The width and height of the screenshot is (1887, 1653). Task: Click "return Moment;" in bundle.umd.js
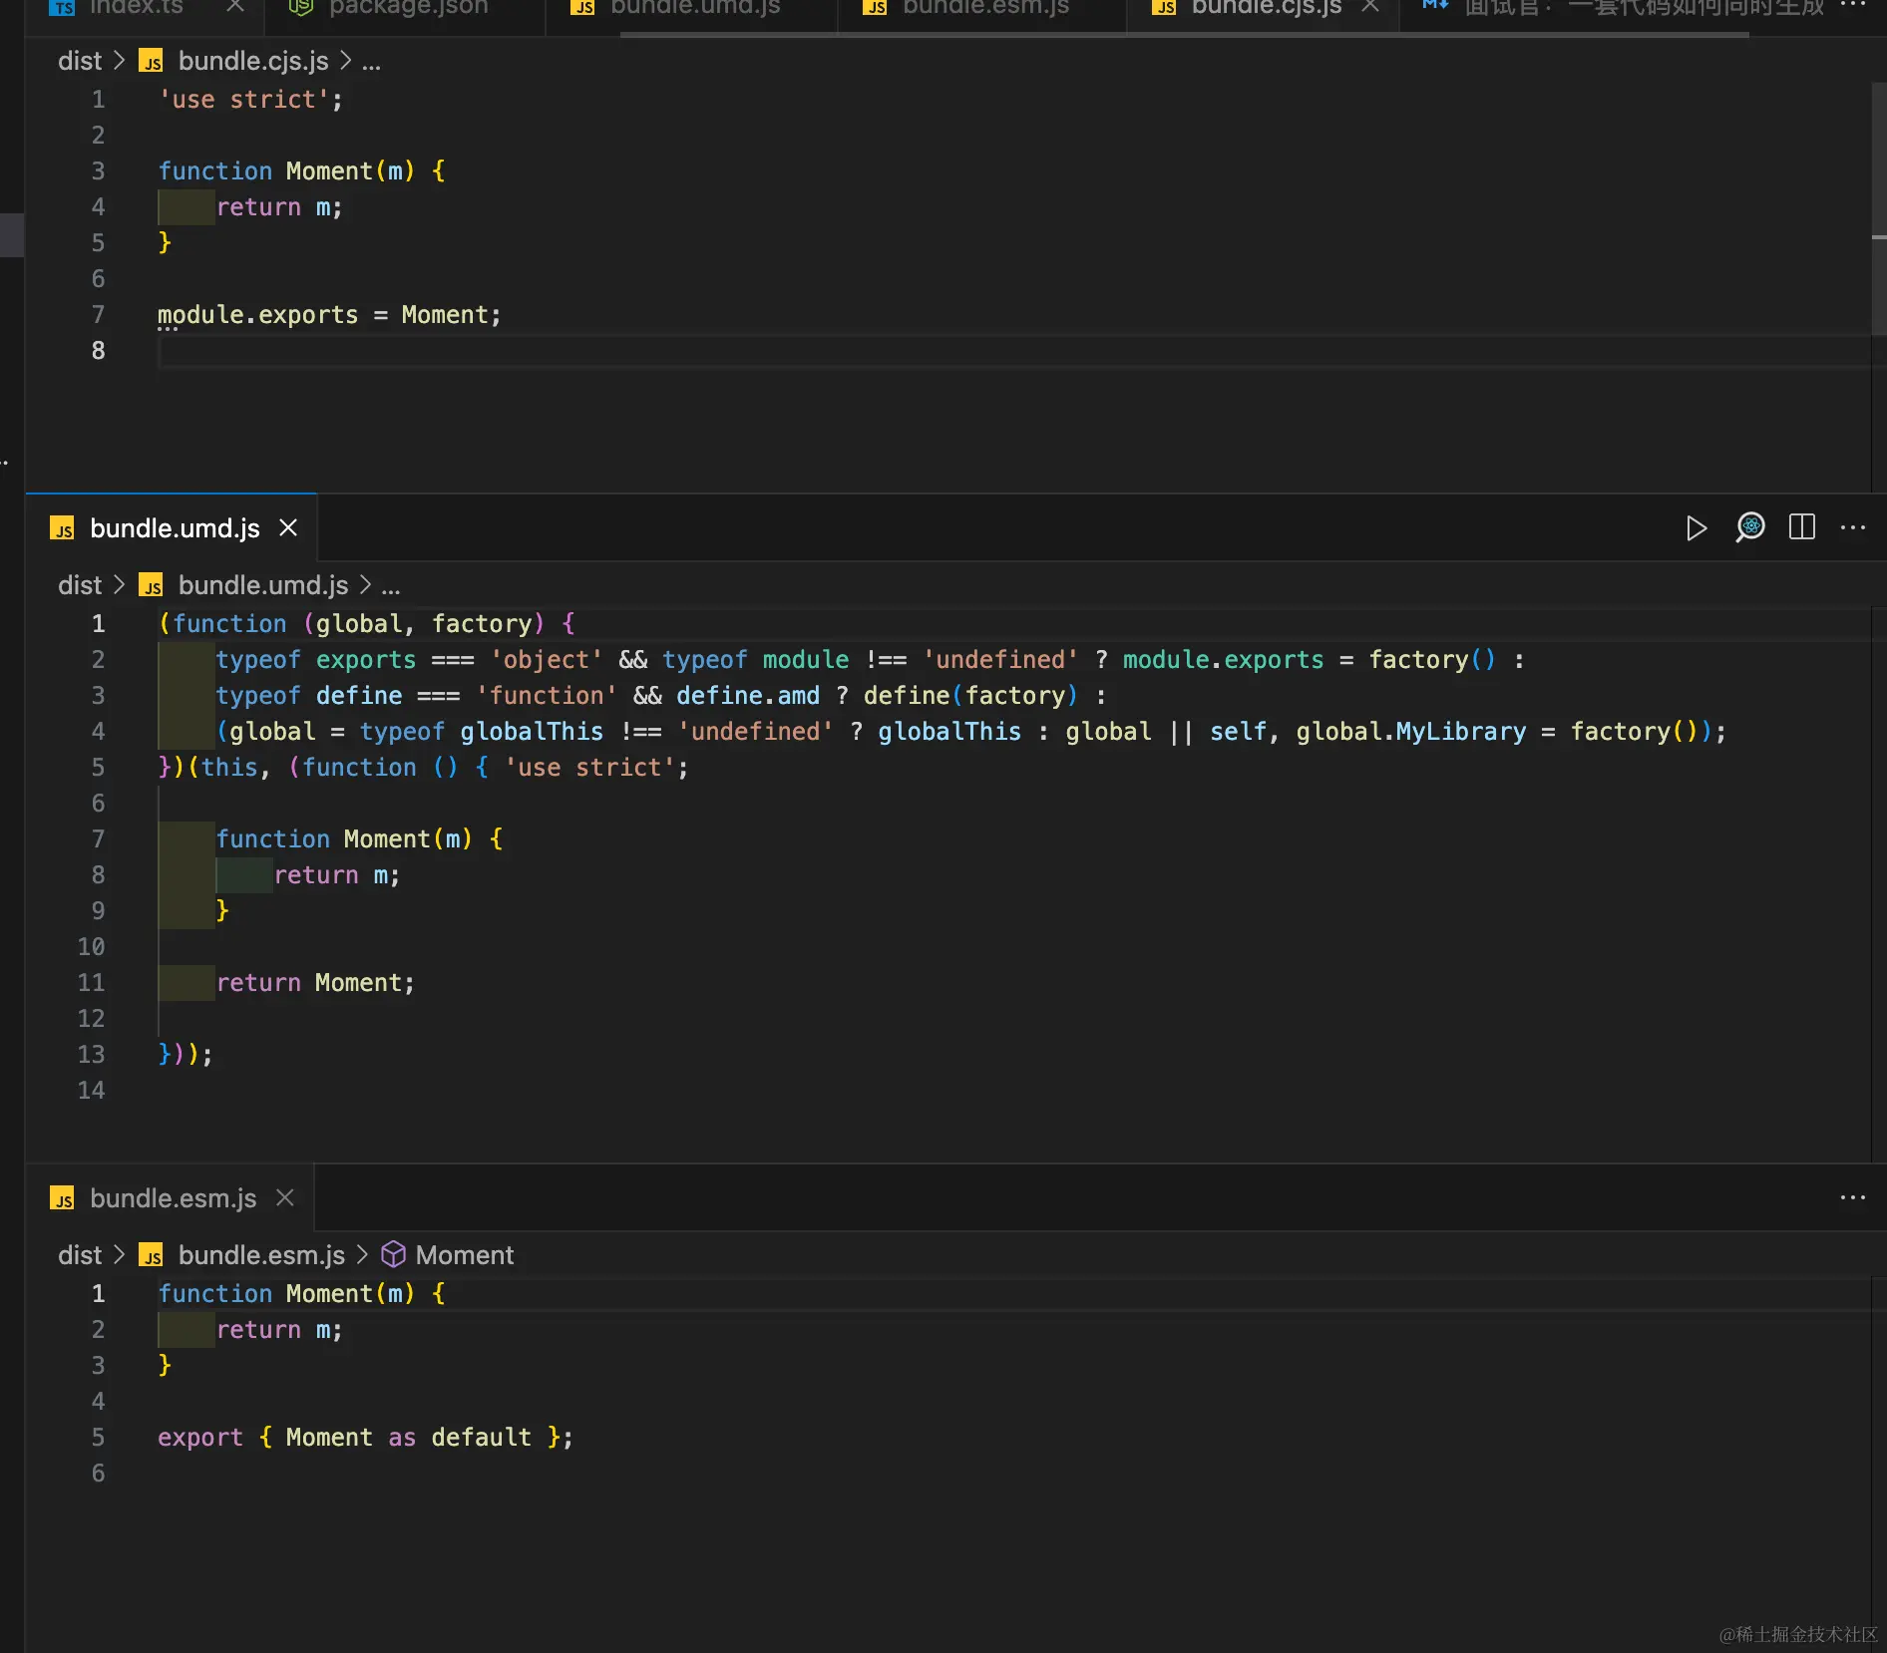tap(315, 983)
